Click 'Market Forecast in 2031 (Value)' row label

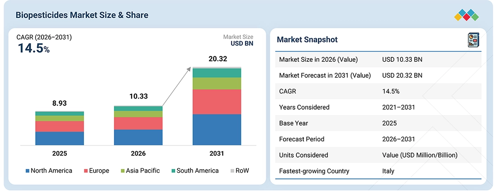[325, 75]
